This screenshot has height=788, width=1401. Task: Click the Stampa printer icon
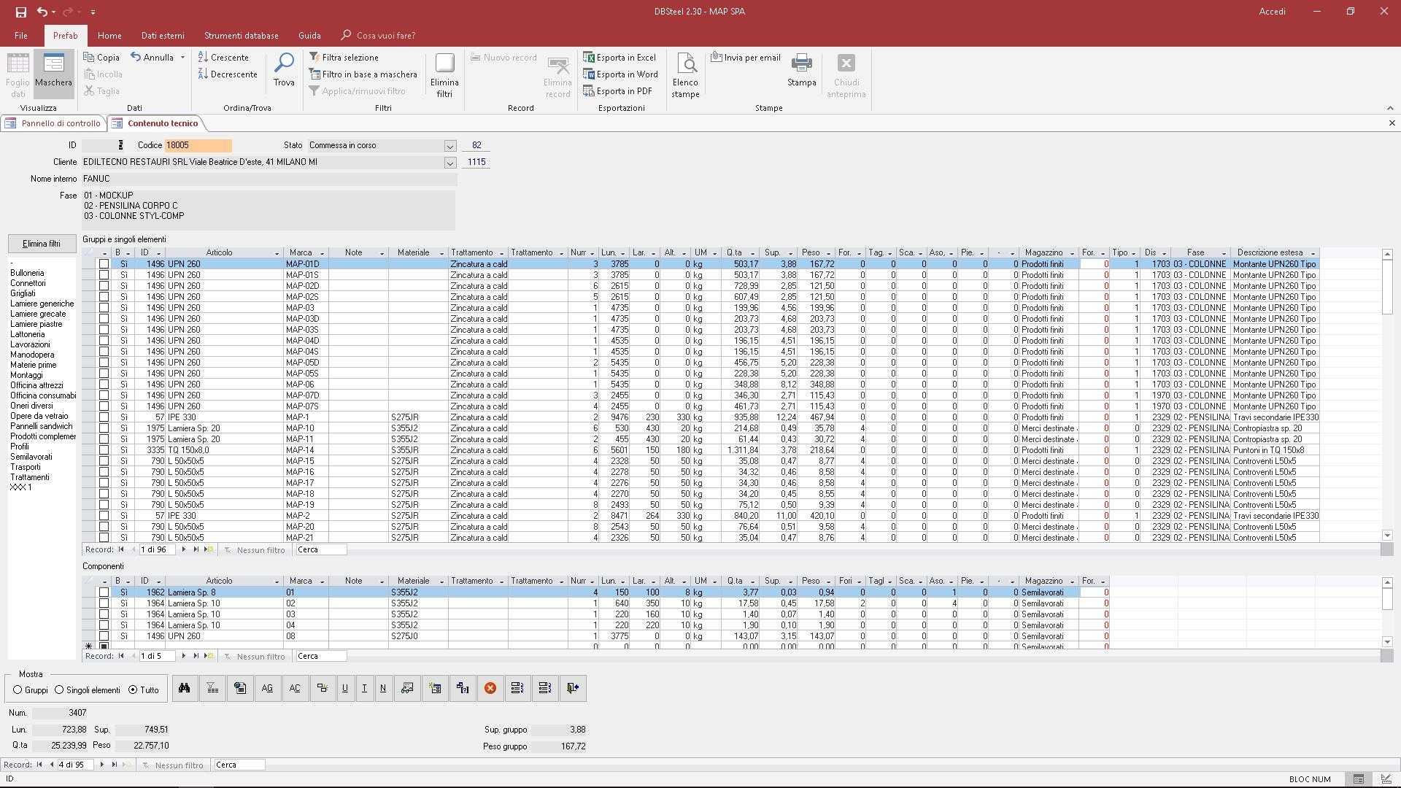[x=801, y=71]
